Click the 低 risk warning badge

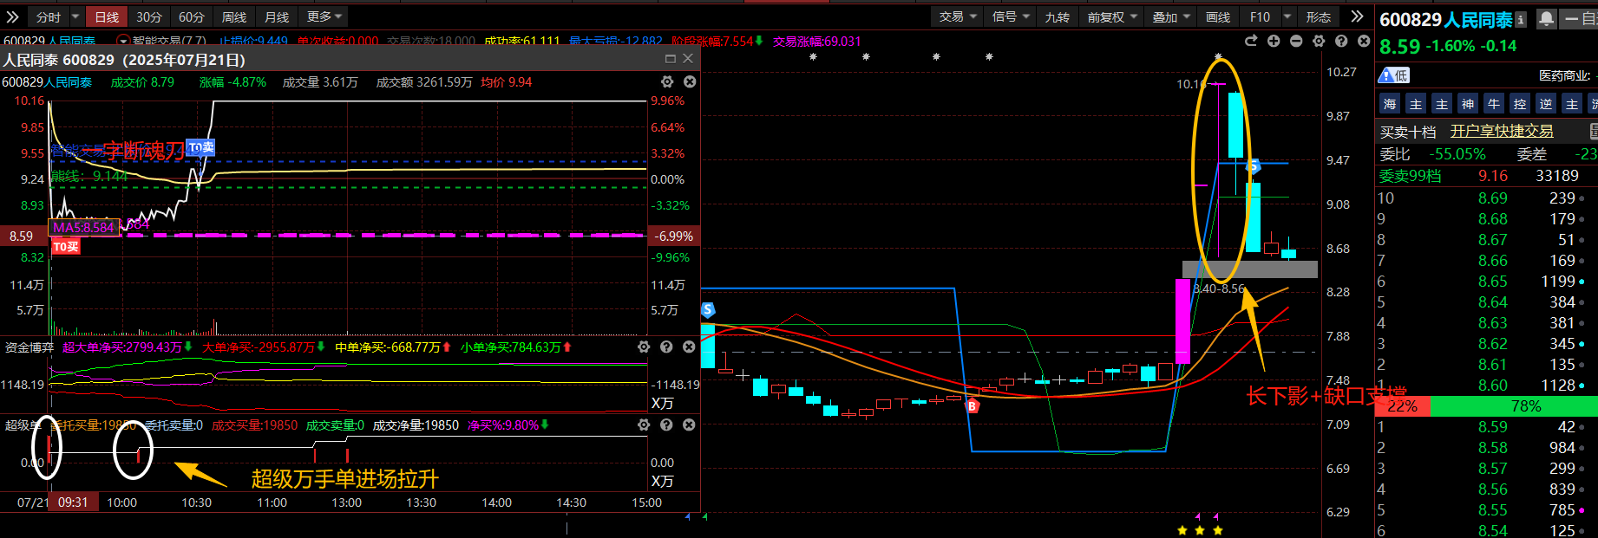point(1394,75)
